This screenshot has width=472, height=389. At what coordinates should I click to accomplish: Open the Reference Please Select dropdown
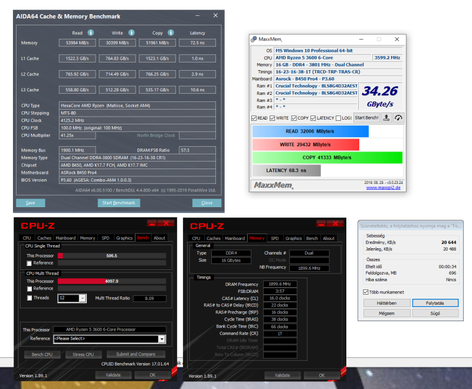click(162, 339)
